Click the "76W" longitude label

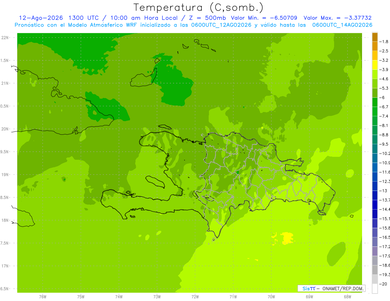click(43, 297)
